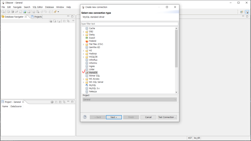Click the colored New SQL Editor icon

(x=25, y=12)
